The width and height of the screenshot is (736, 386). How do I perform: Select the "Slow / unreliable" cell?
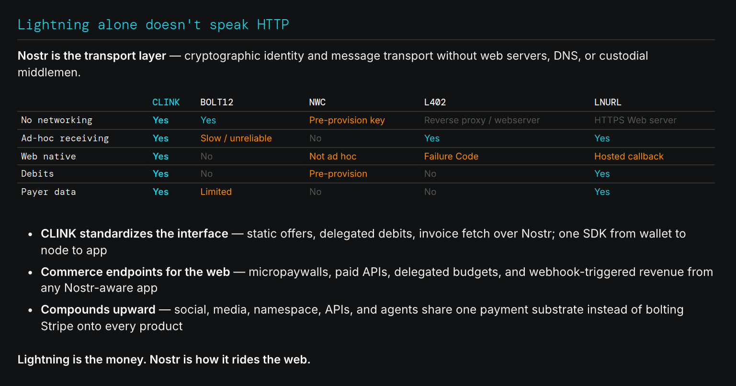[236, 138]
